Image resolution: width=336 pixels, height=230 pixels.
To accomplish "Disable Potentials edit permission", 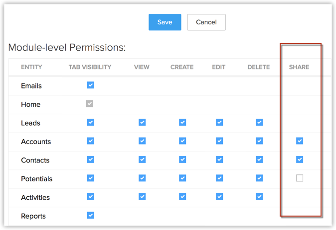I will tap(219, 178).
